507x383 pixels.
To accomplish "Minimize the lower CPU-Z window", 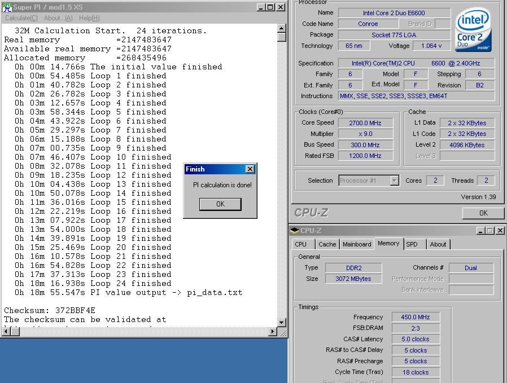I will pos(480,231).
